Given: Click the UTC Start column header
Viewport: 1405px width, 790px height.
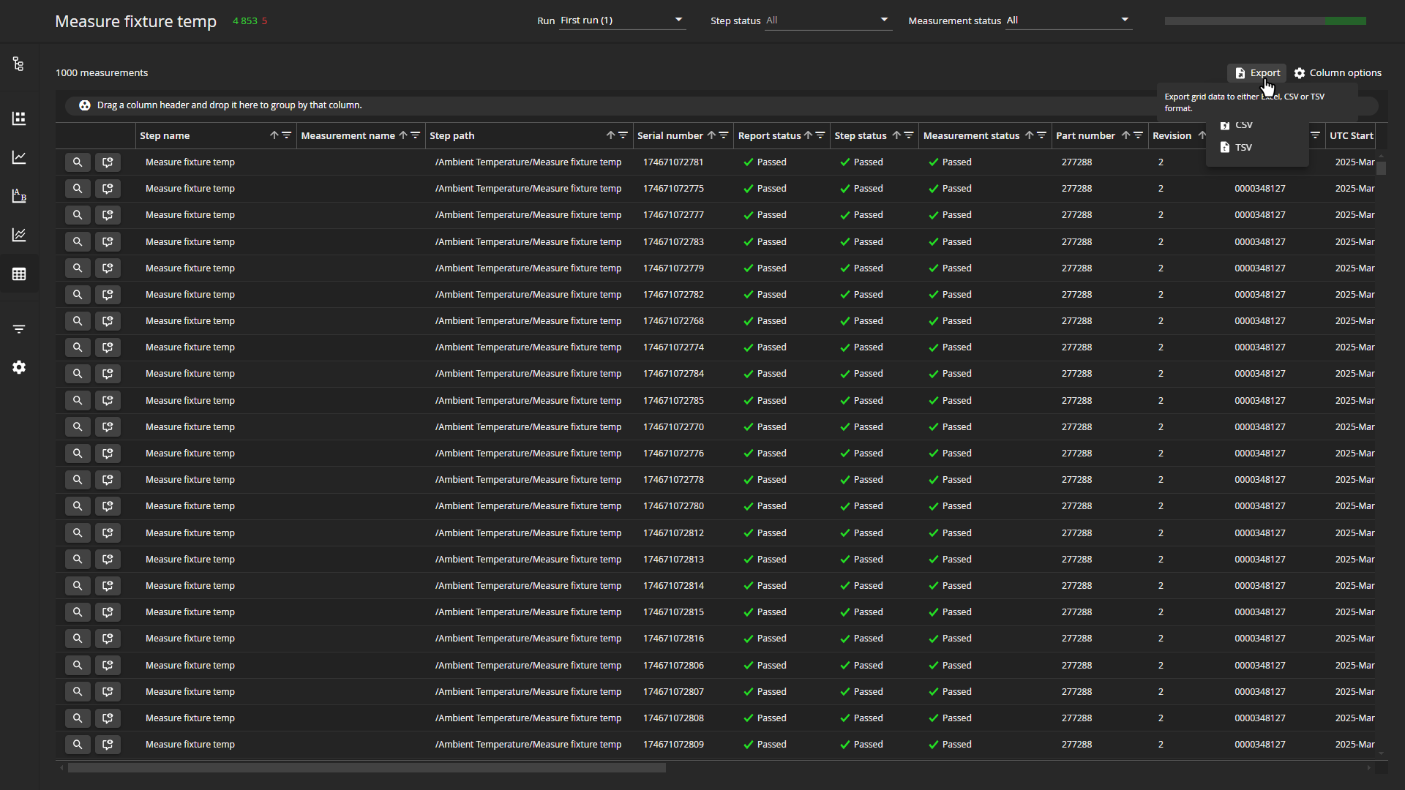Looking at the screenshot, I should click(1351, 135).
